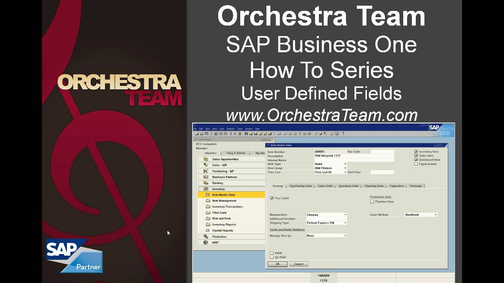This screenshot has height=283, width=504.
Task: Click the Production gears icon
Action: (x=206, y=237)
